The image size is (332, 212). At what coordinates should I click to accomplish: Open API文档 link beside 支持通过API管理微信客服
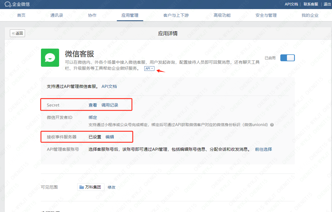pos(109,86)
